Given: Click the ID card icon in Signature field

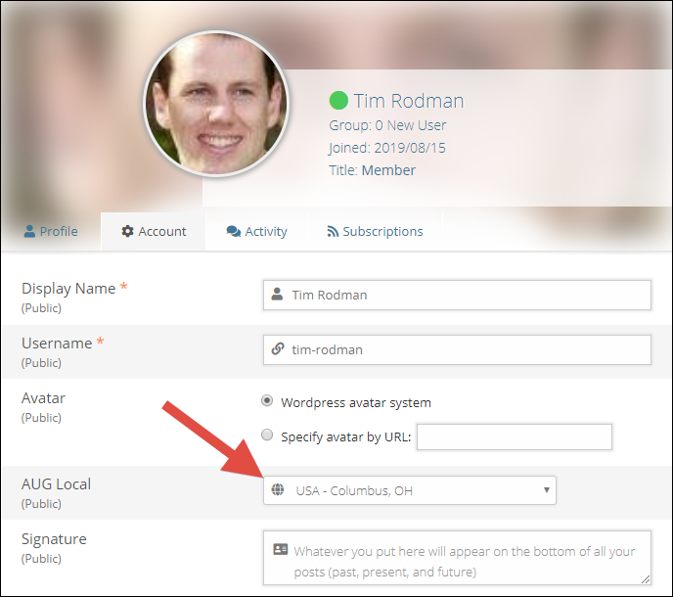Looking at the screenshot, I should pos(281,549).
